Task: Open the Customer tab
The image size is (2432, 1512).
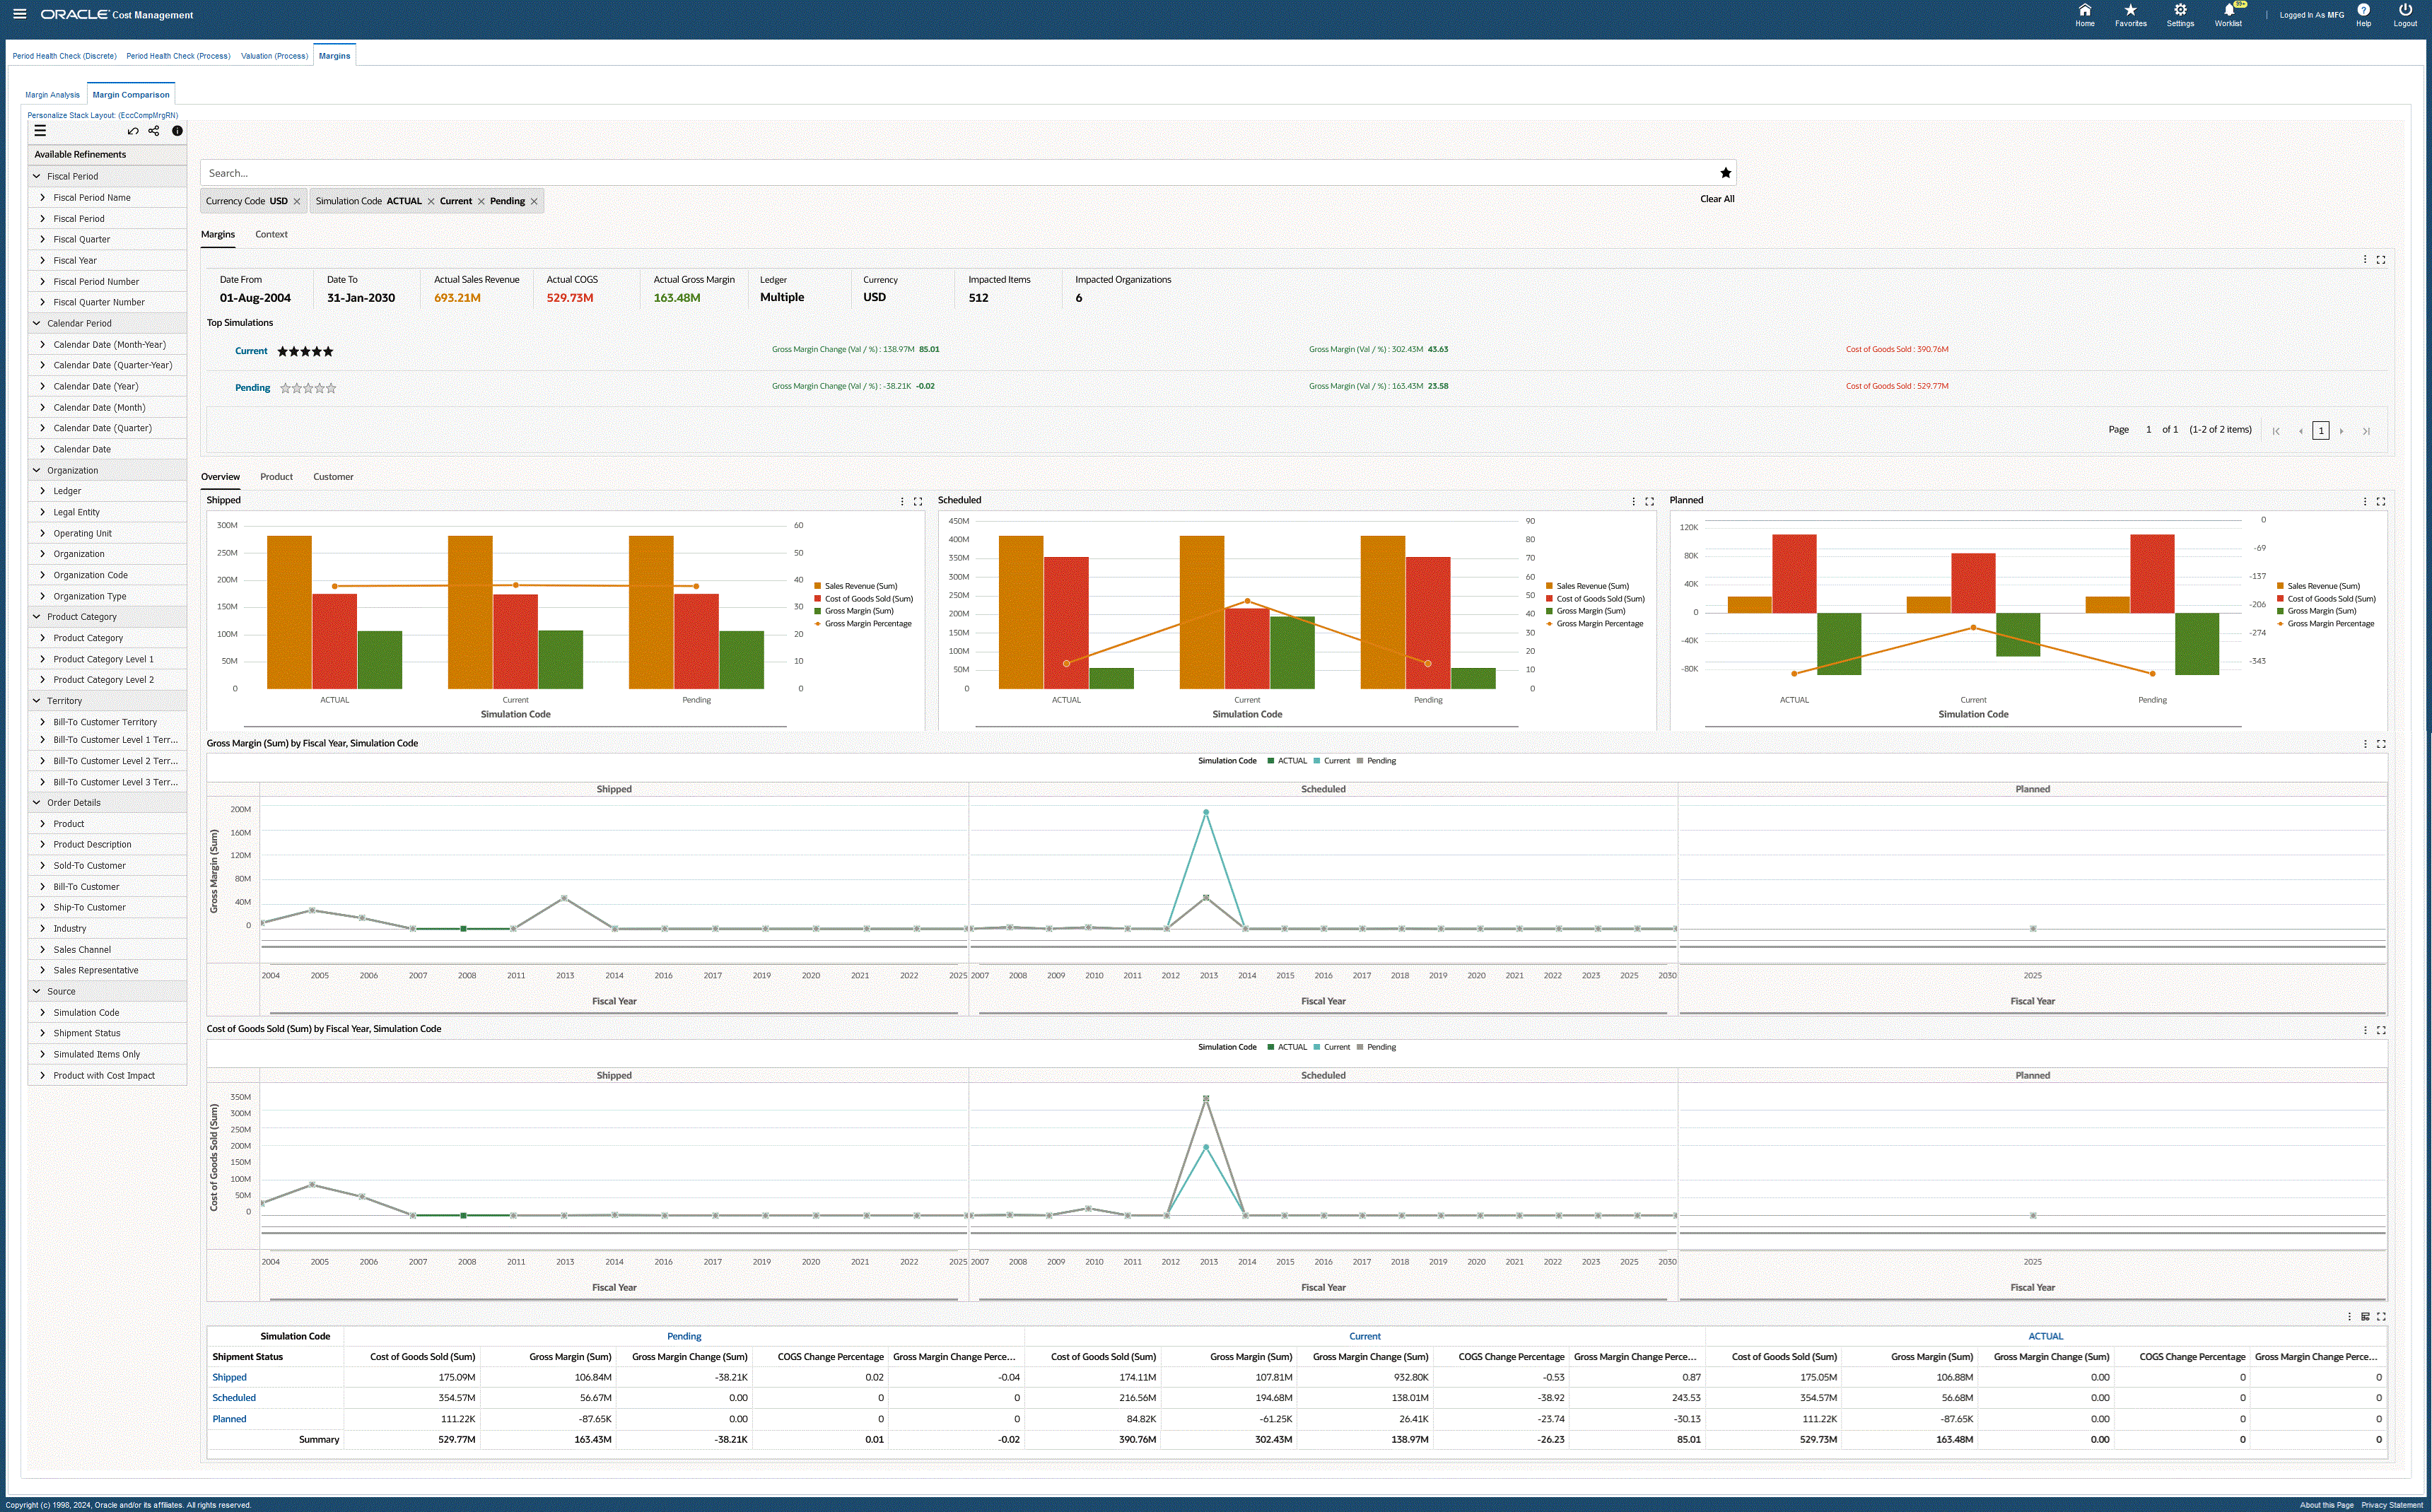Action: 333,477
